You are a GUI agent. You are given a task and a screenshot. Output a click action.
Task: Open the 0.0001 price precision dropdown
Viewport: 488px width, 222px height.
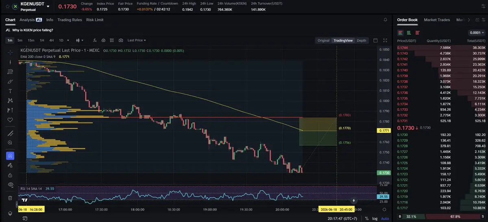point(477,32)
